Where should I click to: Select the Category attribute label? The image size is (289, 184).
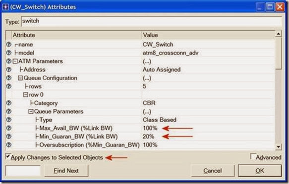pyautogui.click(x=46, y=103)
